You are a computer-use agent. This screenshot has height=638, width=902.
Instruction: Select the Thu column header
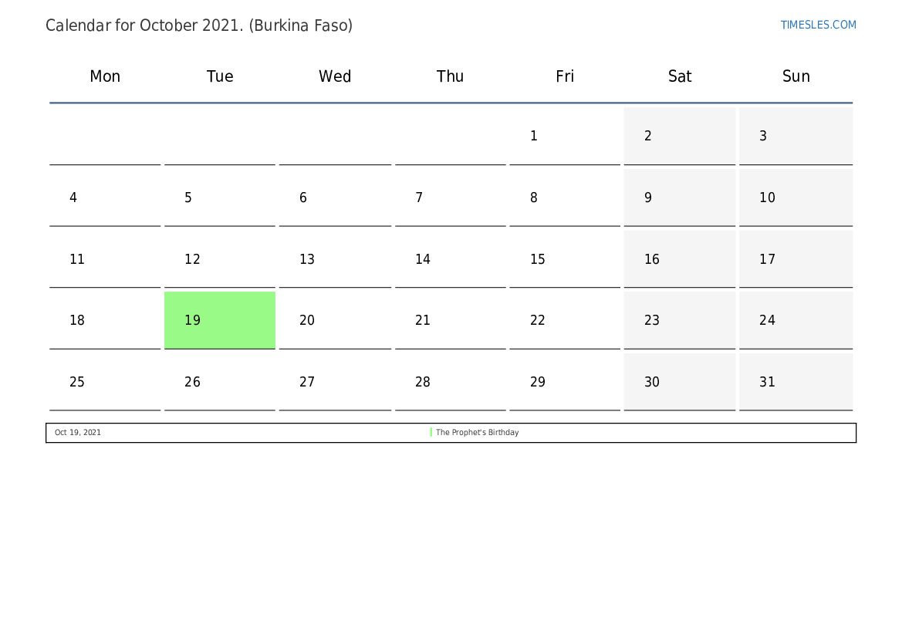[x=450, y=76]
